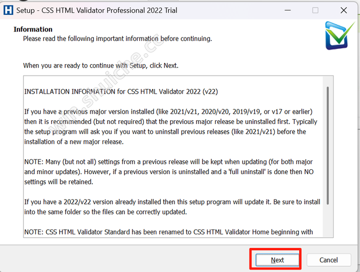This screenshot has width=360, height=272.
Task: Click line starting 'the setup program will ask you'
Action: click(165, 132)
